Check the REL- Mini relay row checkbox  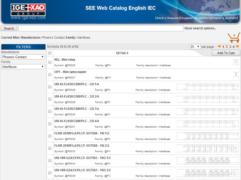pos(50,62)
